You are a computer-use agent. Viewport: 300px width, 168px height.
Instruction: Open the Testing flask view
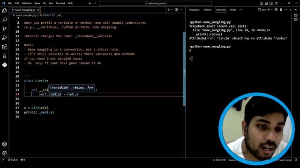5,56
